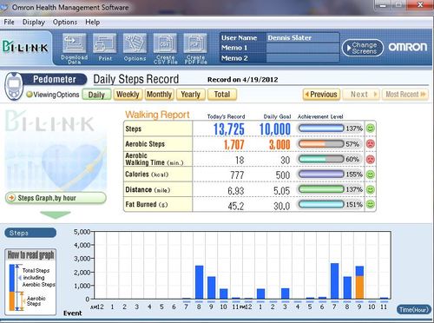This screenshot has width=434, height=323.
Task: Click the Time(Hour) button
Action: pyautogui.click(x=414, y=310)
